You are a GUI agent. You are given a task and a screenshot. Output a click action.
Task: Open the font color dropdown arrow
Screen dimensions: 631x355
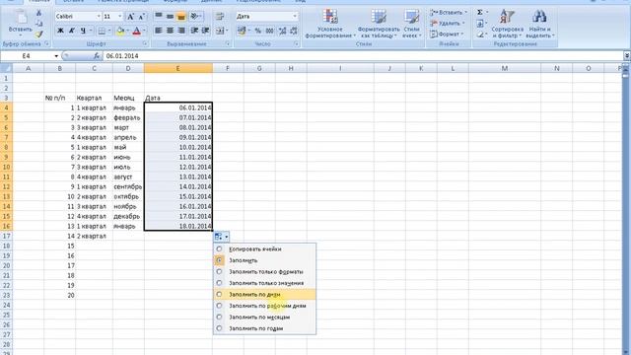click(144, 31)
